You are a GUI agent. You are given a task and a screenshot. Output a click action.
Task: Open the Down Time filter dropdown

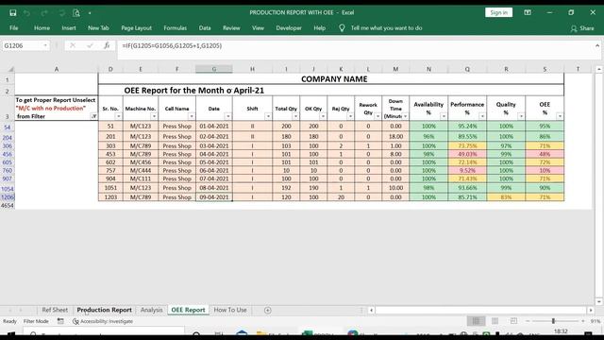405,116
